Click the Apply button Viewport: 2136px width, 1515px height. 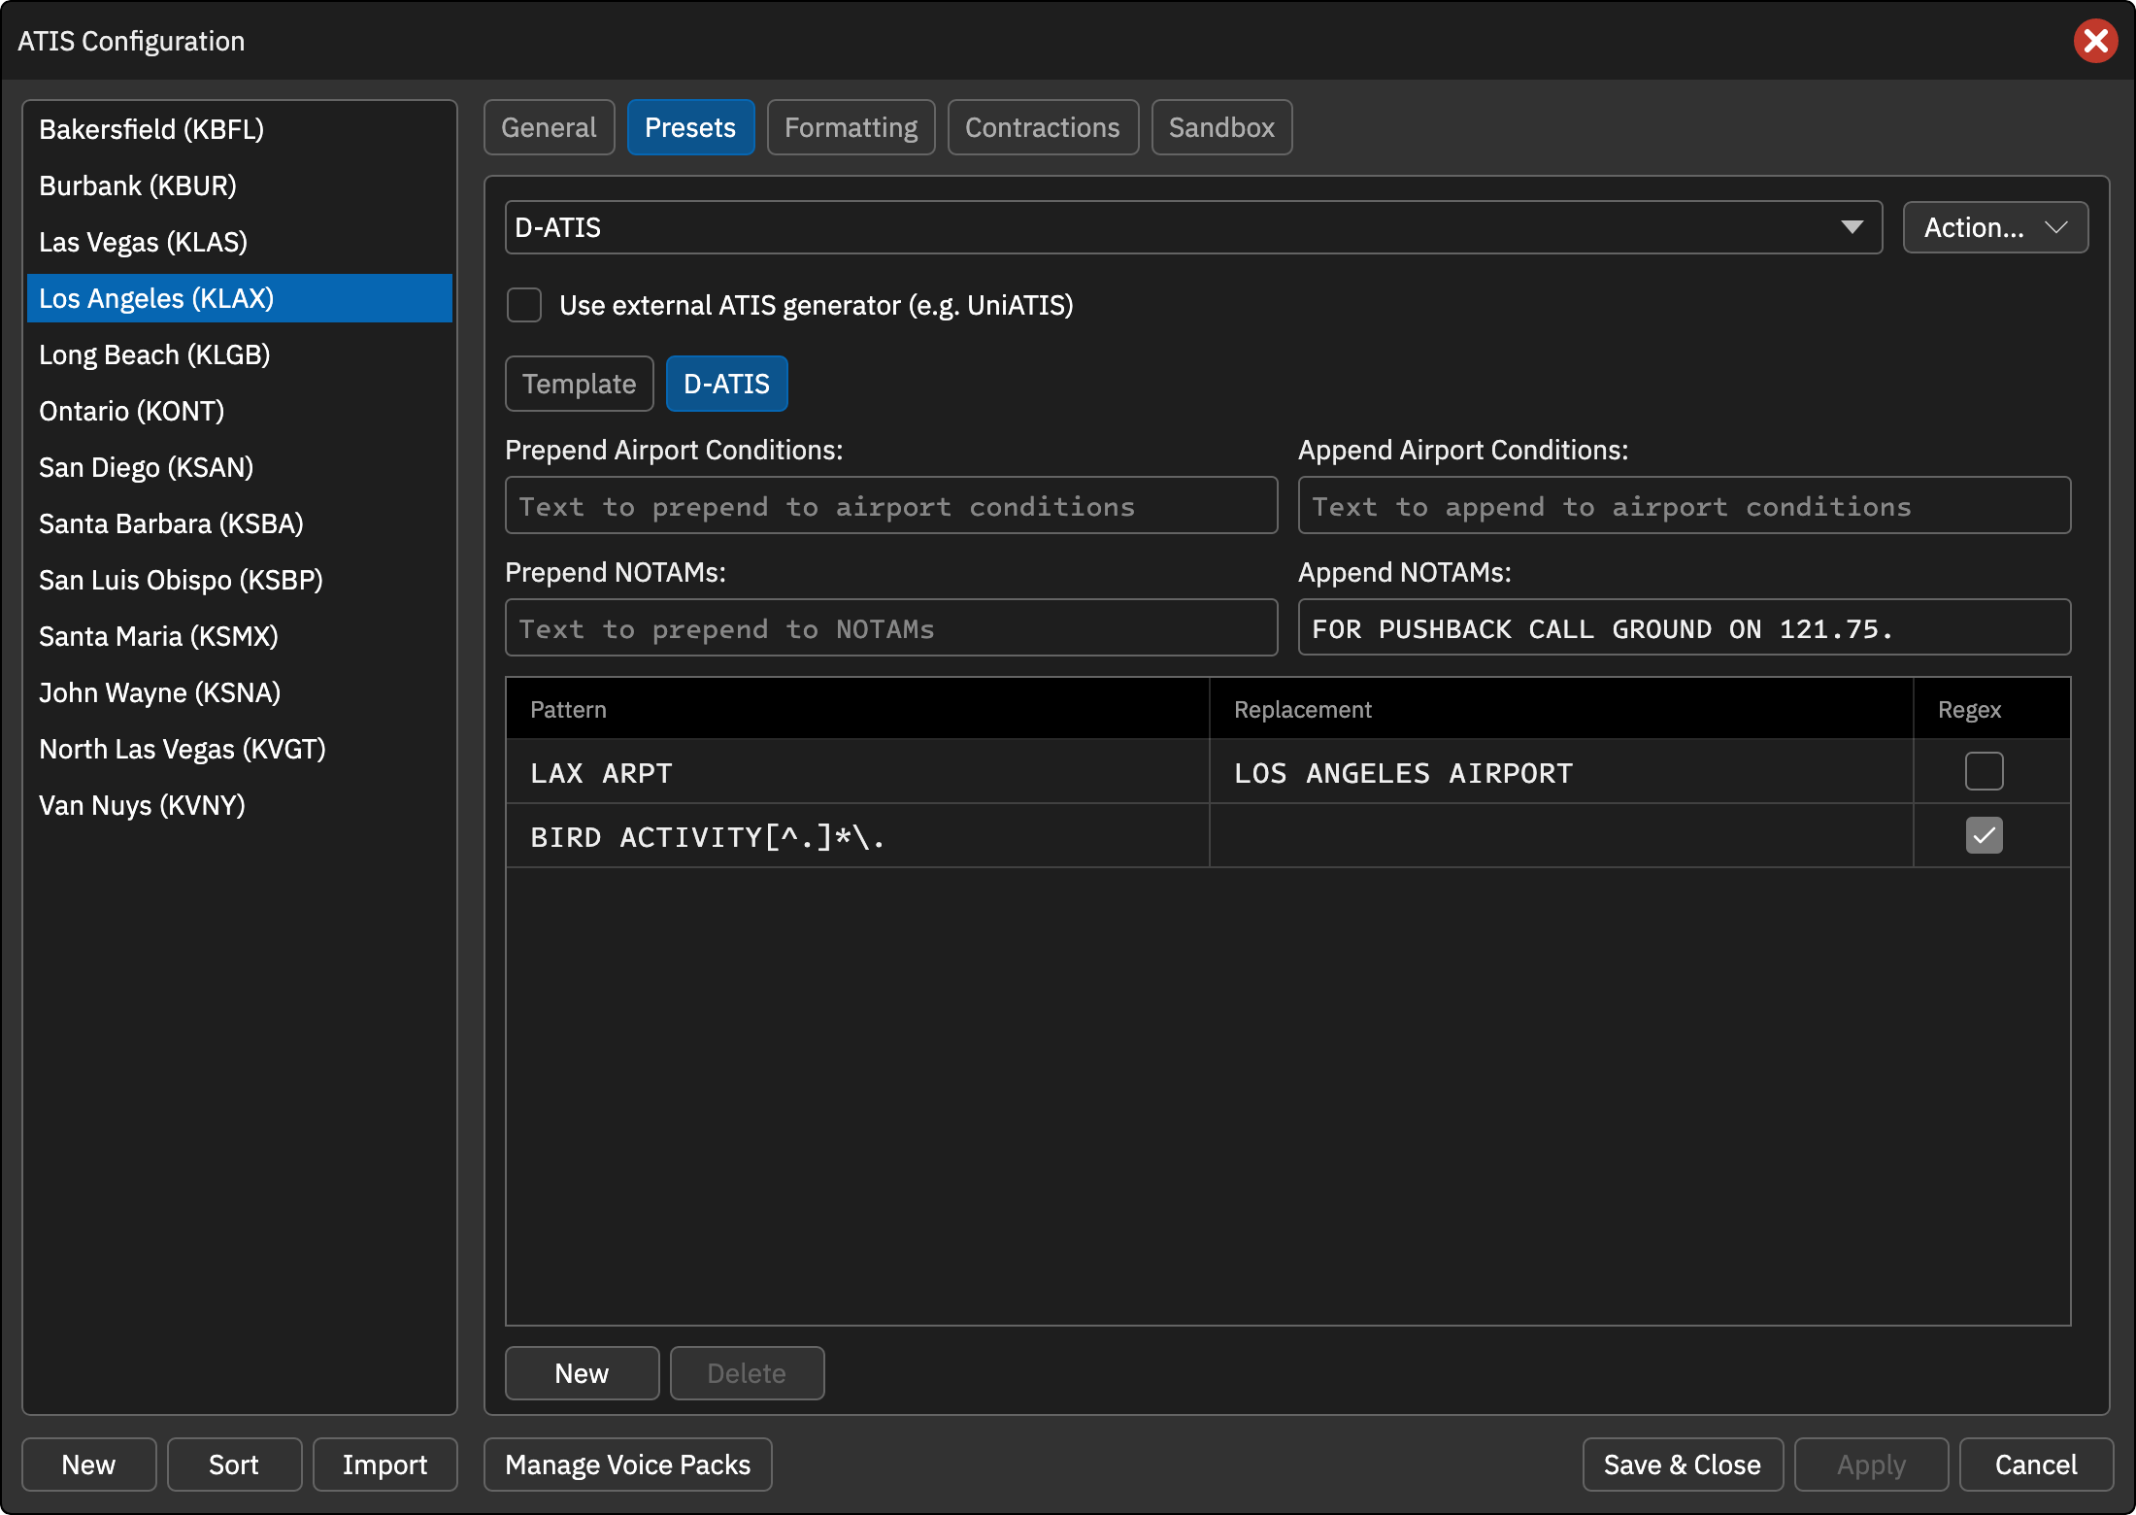click(1871, 1464)
